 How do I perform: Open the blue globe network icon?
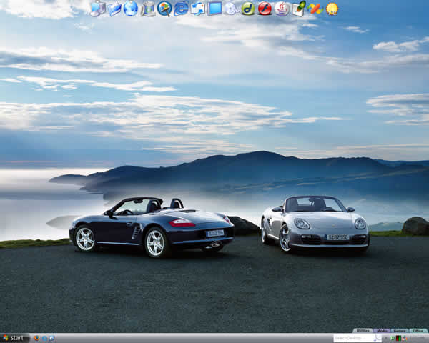[x=131, y=9]
